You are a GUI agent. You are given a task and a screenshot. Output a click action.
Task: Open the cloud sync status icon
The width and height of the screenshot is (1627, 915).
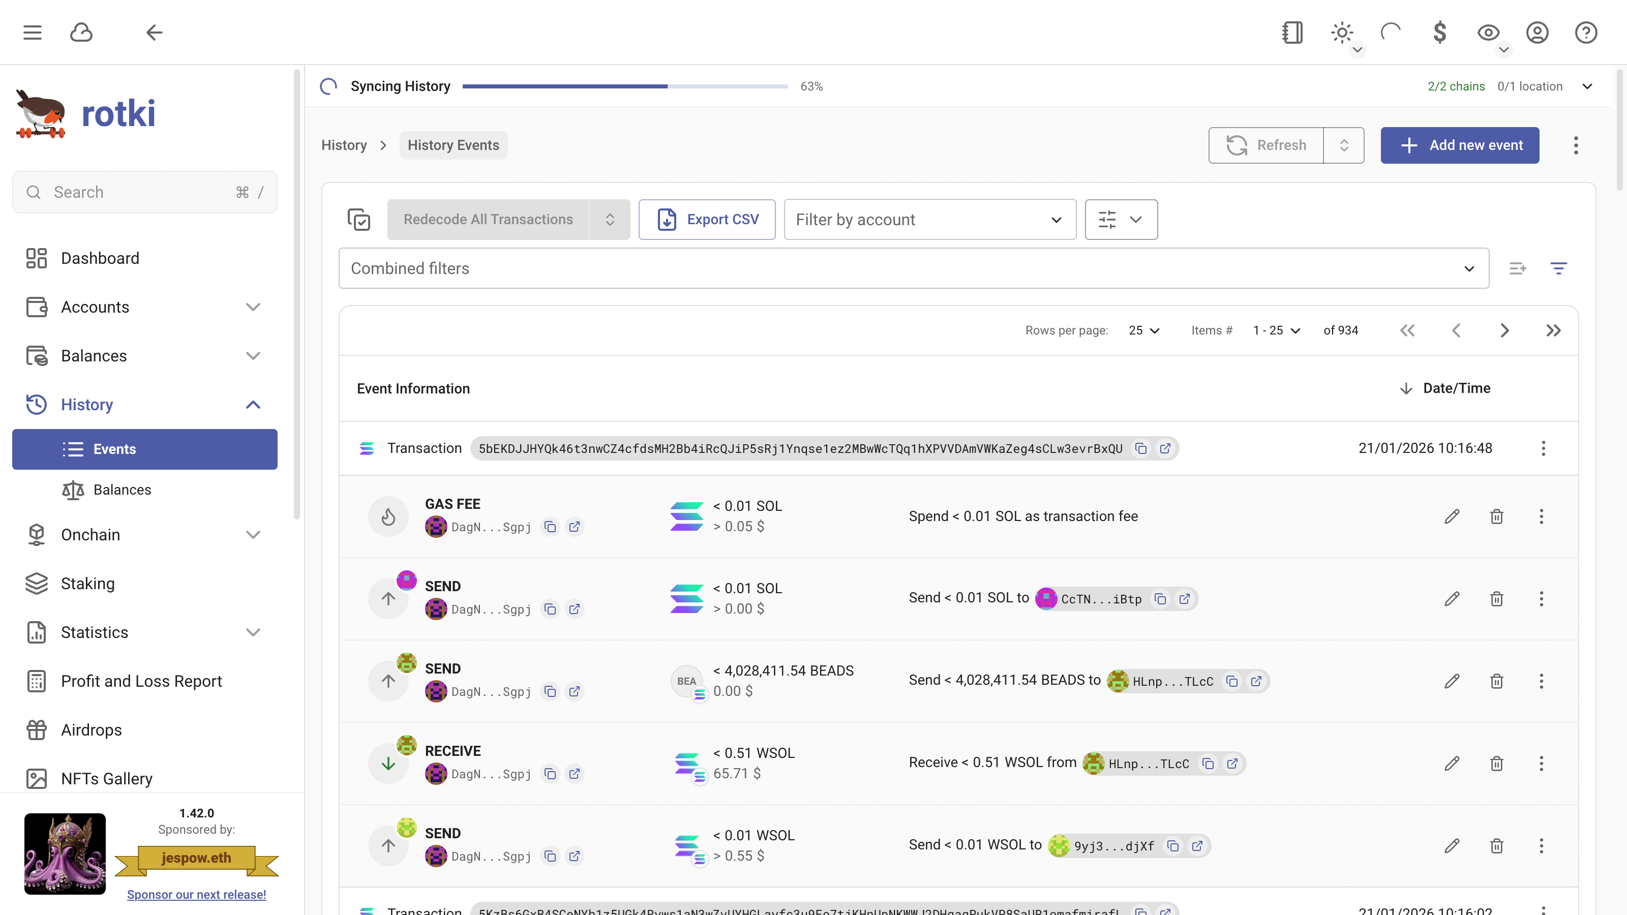81,32
